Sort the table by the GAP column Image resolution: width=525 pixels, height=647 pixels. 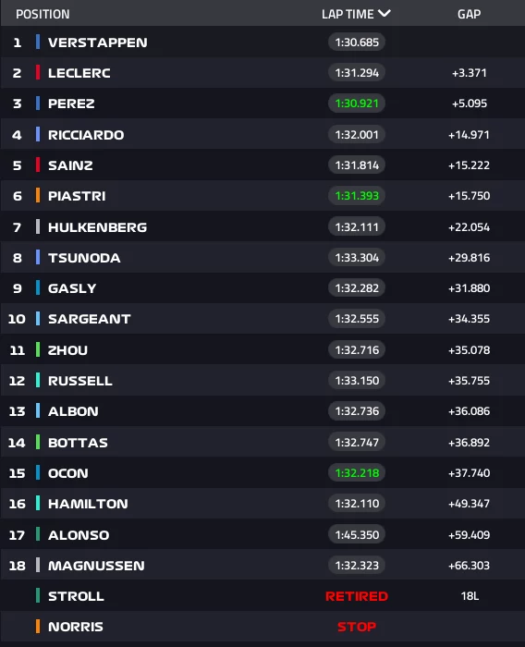tap(469, 14)
